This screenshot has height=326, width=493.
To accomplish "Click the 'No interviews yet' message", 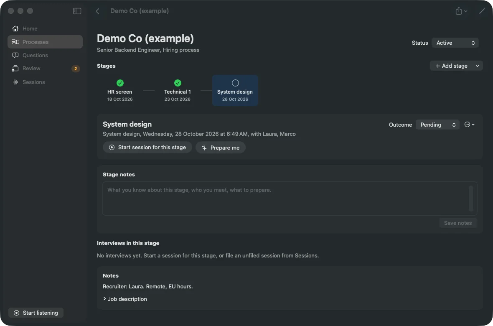I will (208, 255).
